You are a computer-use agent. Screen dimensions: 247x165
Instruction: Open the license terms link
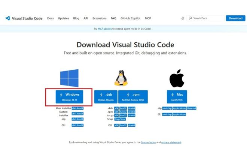click(148, 142)
